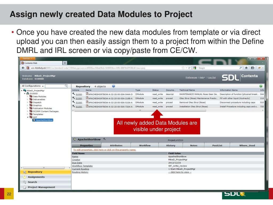Collapse the WIP folder node

point(27,117)
